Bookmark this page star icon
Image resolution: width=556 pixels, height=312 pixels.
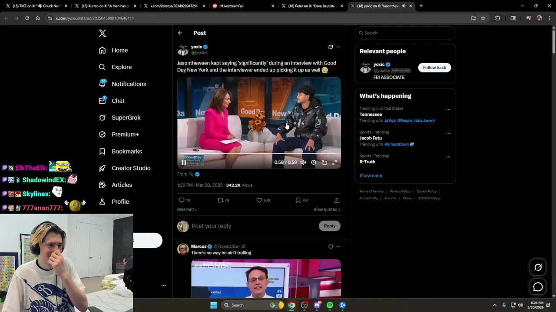pos(483,18)
